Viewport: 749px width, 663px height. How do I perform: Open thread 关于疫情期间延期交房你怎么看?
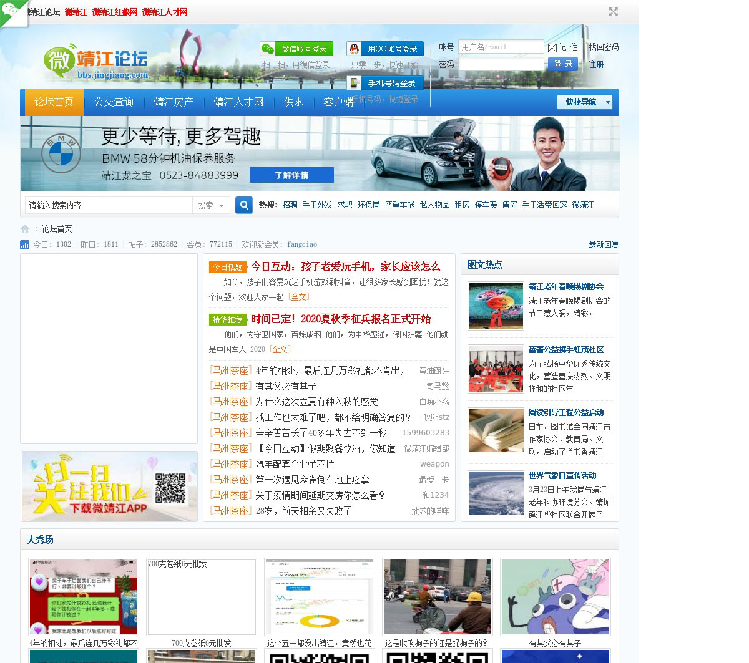320,495
